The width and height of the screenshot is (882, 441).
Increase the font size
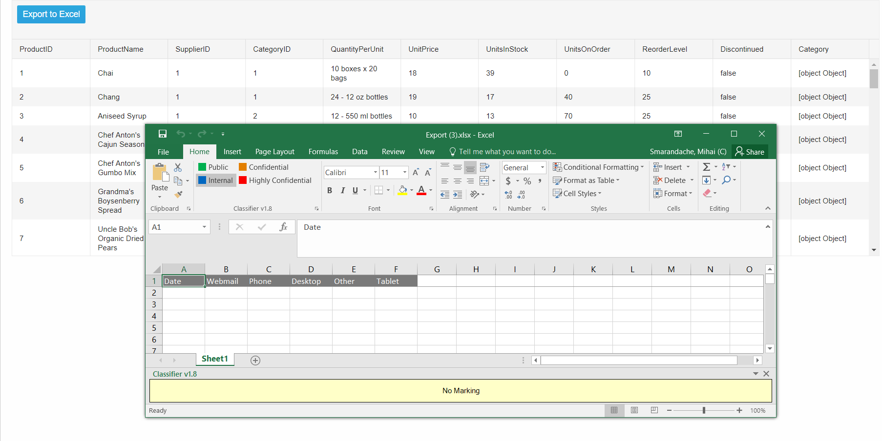pos(416,172)
